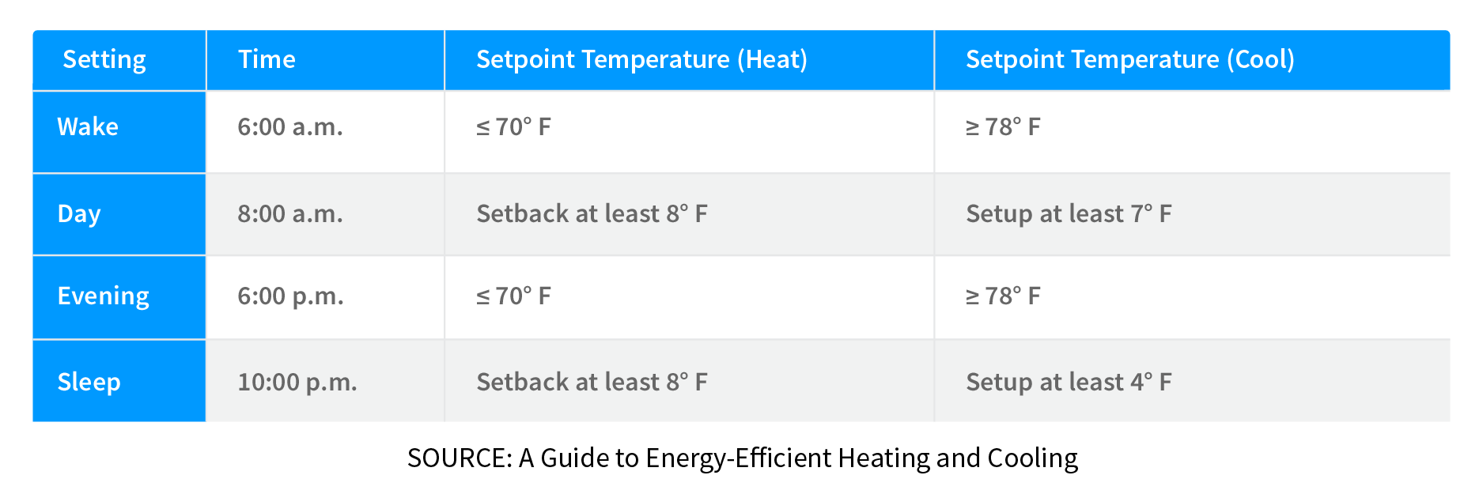Select the 6:00 p.m. time cell
This screenshot has width=1483, height=494.
(x=290, y=296)
